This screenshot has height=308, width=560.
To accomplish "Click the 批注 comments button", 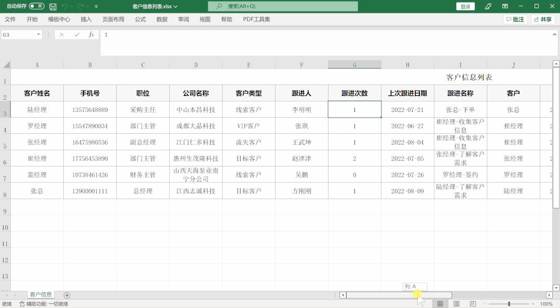I will point(515,19).
